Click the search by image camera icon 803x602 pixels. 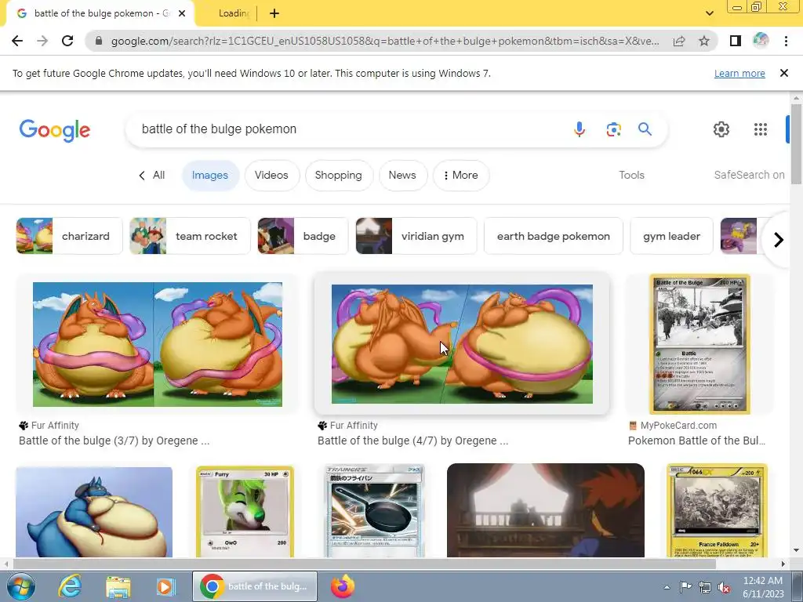tap(613, 129)
